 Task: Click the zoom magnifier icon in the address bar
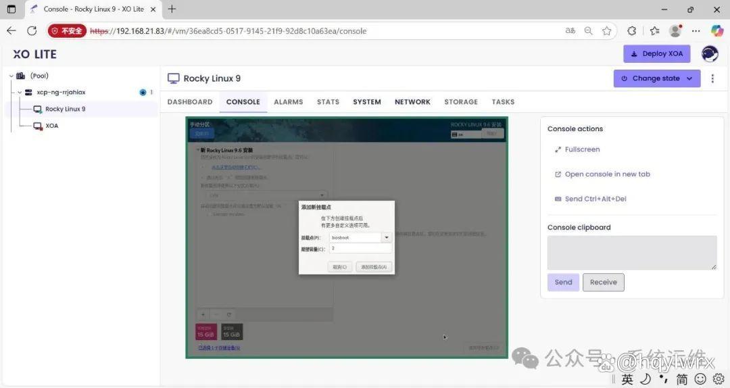[589, 30]
